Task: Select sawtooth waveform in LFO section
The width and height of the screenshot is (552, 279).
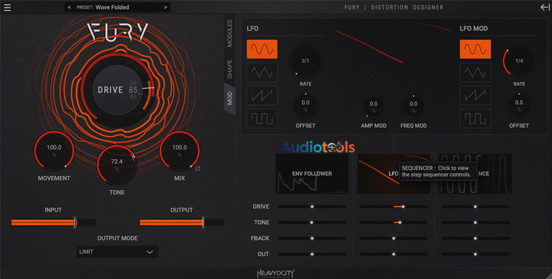Action: [262, 96]
